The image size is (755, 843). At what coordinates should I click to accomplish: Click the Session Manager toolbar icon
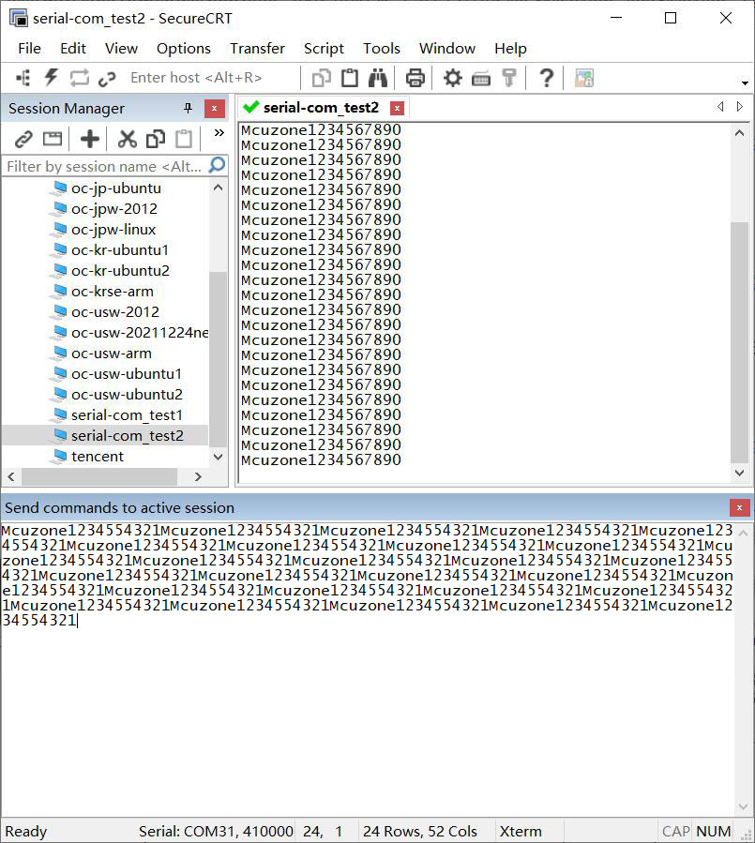23,78
